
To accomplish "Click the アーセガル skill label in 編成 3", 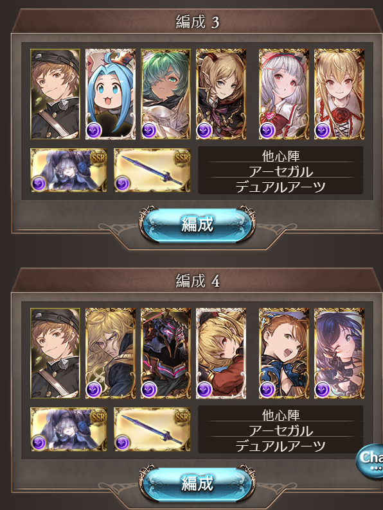I will (x=281, y=171).
